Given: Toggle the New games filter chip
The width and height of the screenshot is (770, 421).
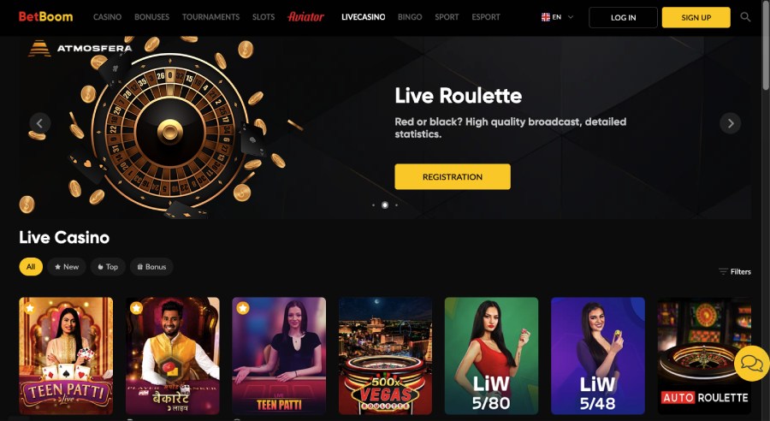Looking at the screenshot, I should pos(67,267).
